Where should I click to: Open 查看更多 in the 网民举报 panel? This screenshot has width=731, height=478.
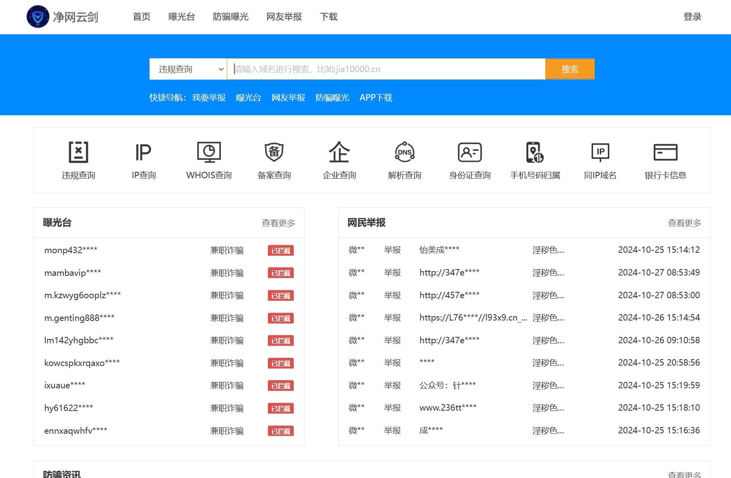(x=684, y=223)
